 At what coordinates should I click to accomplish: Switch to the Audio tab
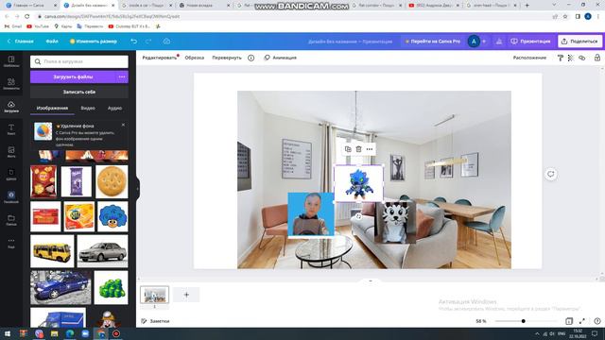114,109
